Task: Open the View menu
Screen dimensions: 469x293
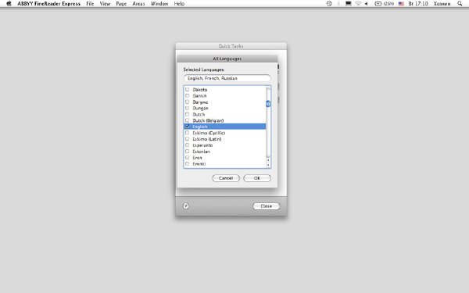Action: click(105, 4)
